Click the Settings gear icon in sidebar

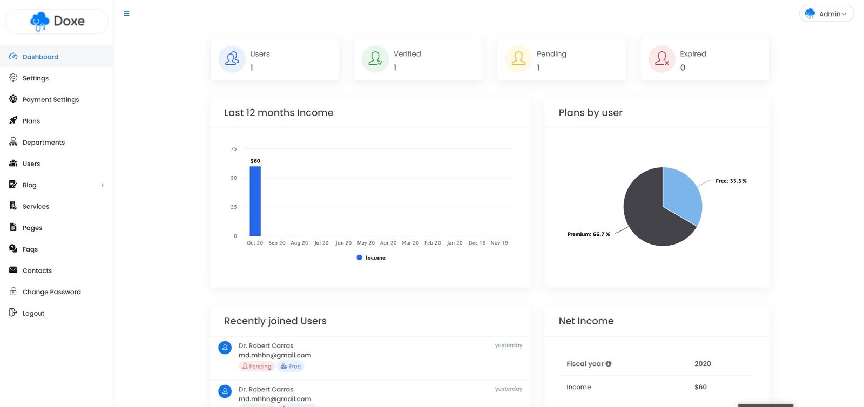13,78
